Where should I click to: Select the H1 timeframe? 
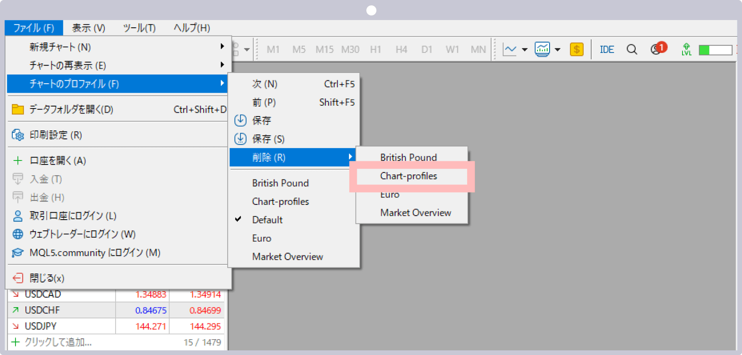(x=375, y=49)
